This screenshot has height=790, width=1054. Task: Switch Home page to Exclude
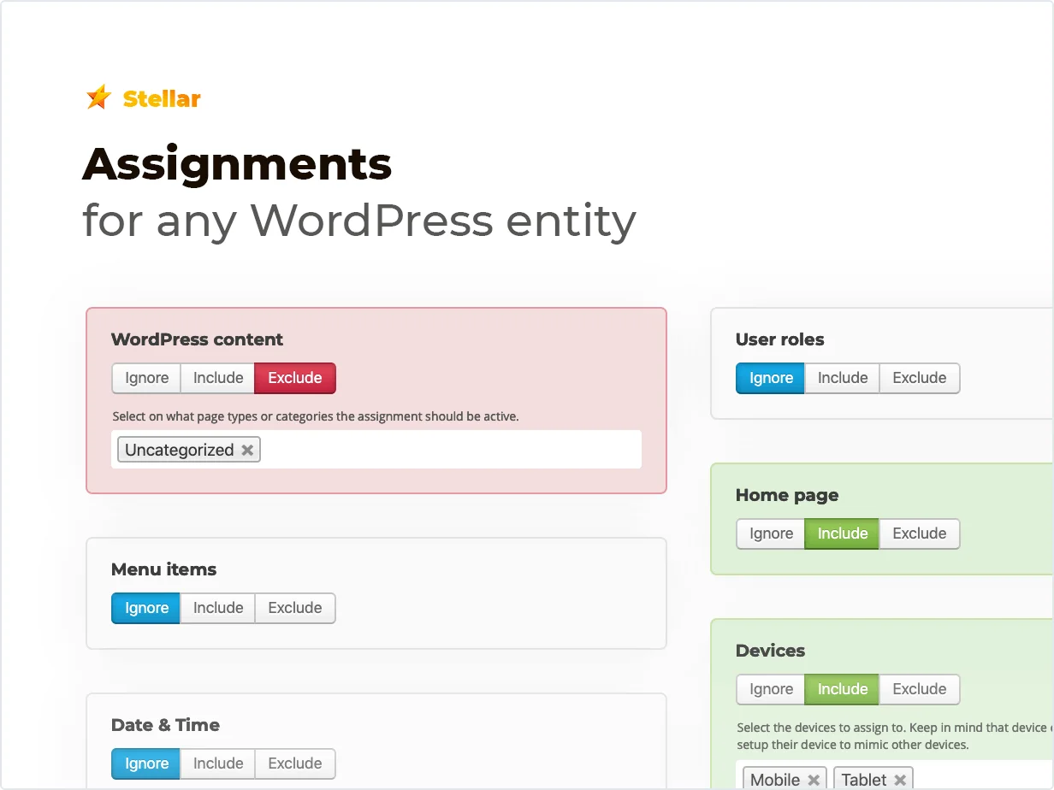coord(920,534)
